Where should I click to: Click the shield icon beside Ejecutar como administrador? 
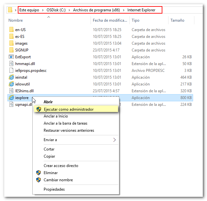pyautogui.click(x=39, y=109)
